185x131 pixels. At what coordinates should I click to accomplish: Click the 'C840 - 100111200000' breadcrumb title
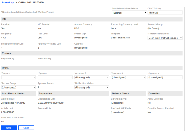31,2
